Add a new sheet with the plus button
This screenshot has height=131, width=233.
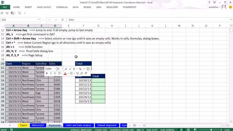pos(134,126)
